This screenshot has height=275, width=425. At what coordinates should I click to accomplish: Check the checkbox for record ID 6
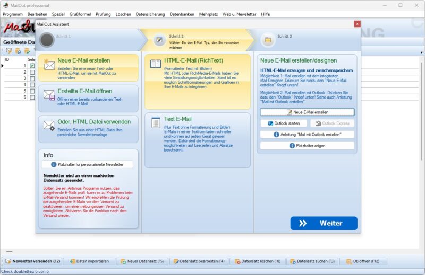pos(32,97)
